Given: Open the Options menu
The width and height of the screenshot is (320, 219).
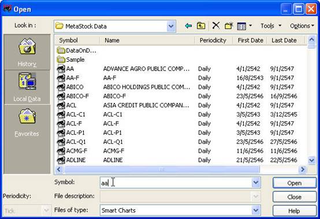Looking at the screenshot, I should coord(302,26).
